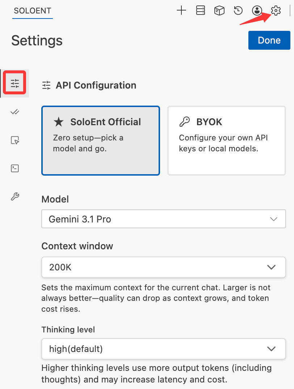
Task: Open the Context window dropdown showing 200K
Action: pyautogui.click(x=164, y=267)
